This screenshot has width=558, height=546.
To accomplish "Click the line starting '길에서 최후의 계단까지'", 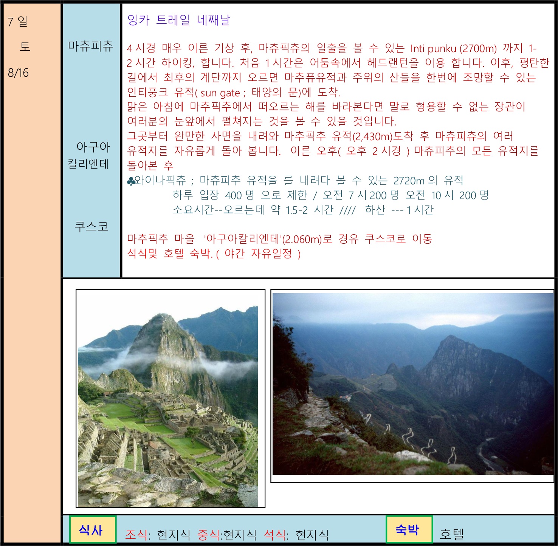I will pyautogui.click(x=332, y=77).
